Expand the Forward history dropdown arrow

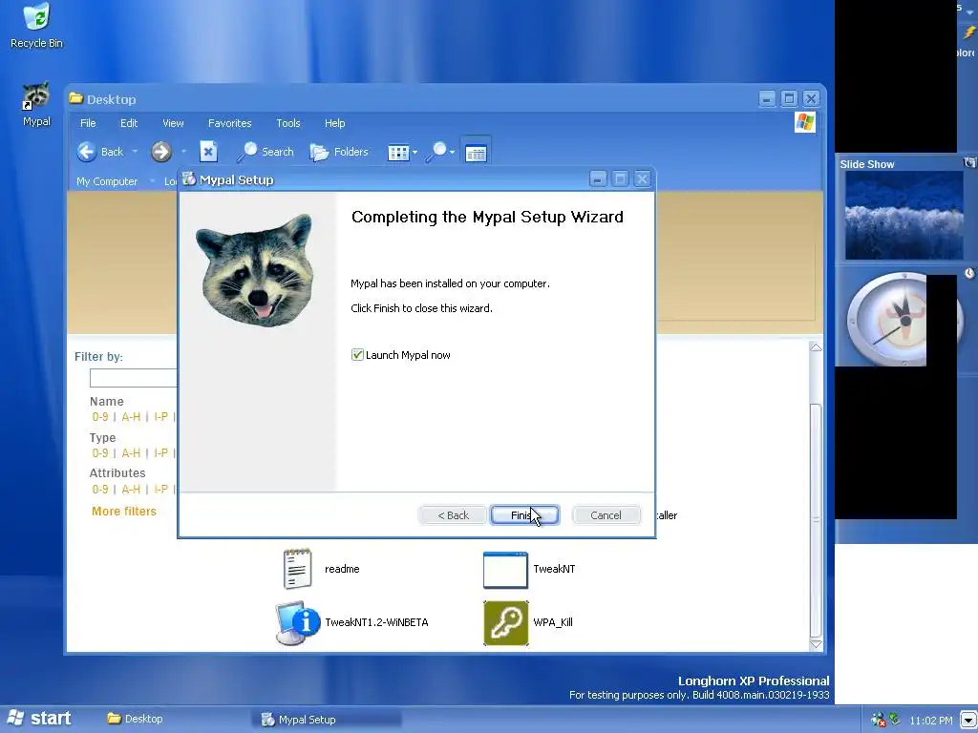click(183, 152)
